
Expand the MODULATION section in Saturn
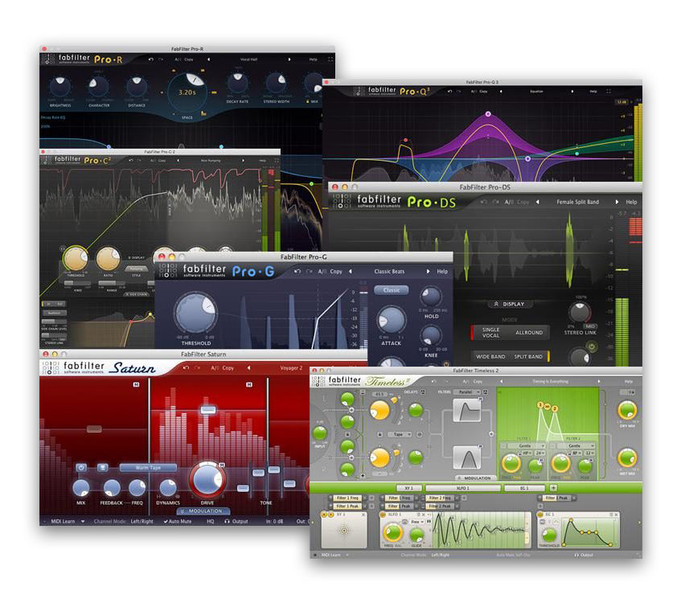[202, 511]
